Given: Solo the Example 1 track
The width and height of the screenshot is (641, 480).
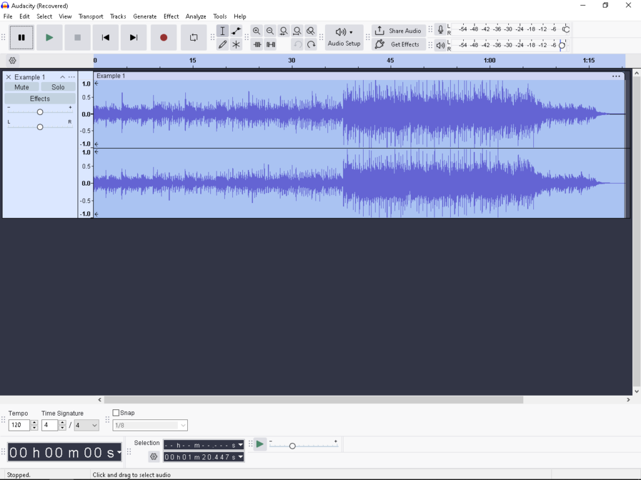Looking at the screenshot, I should [58, 87].
